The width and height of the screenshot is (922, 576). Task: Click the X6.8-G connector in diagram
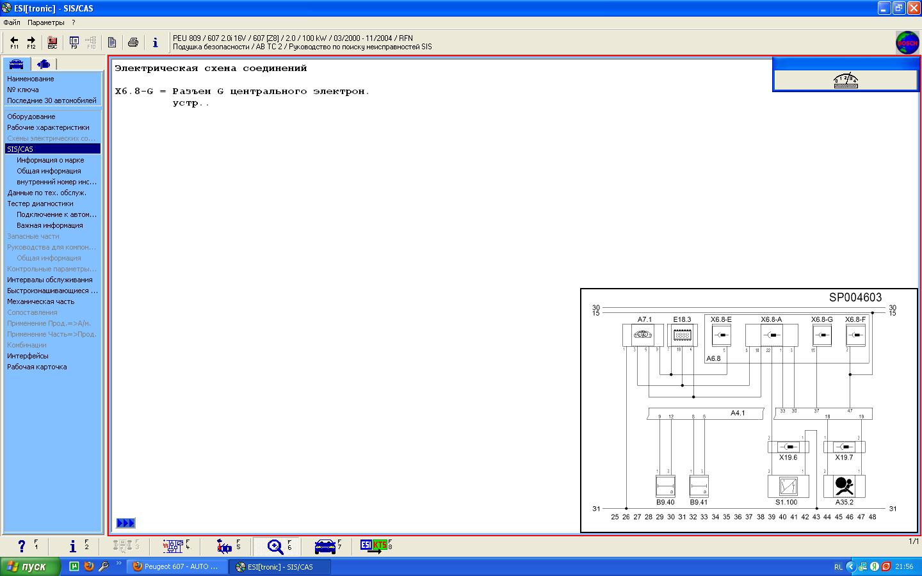point(822,335)
